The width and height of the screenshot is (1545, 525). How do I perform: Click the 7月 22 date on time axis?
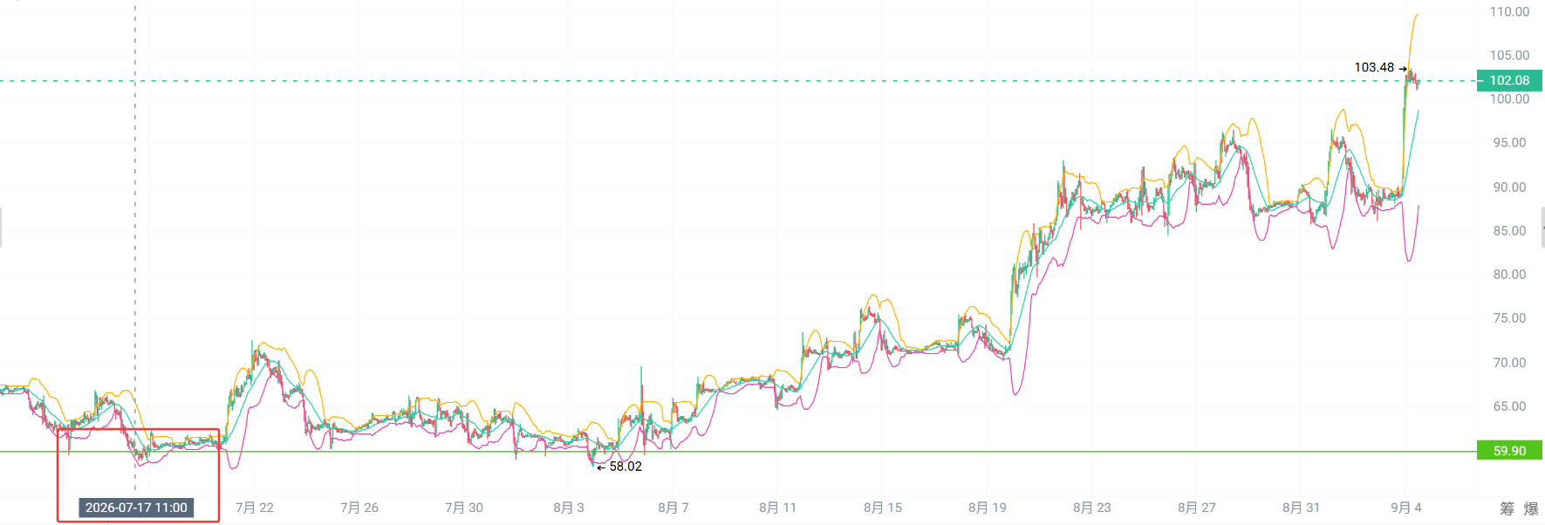click(255, 508)
